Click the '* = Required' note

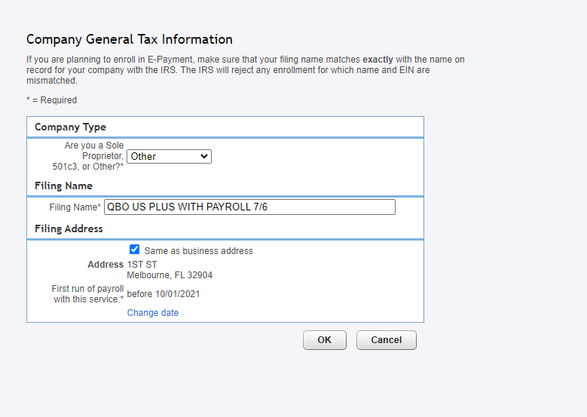pos(51,100)
